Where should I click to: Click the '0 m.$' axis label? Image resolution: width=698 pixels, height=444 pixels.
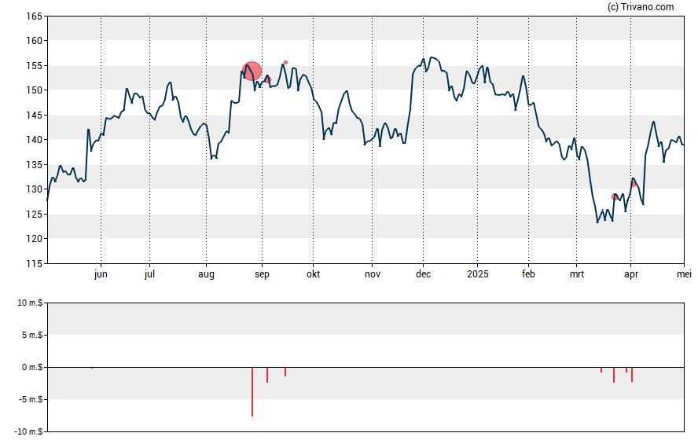32,367
